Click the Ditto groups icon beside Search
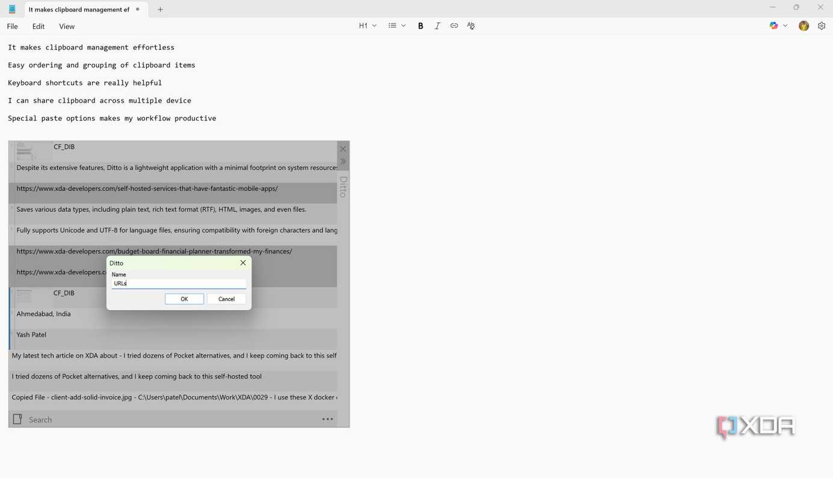 pos(17,419)
